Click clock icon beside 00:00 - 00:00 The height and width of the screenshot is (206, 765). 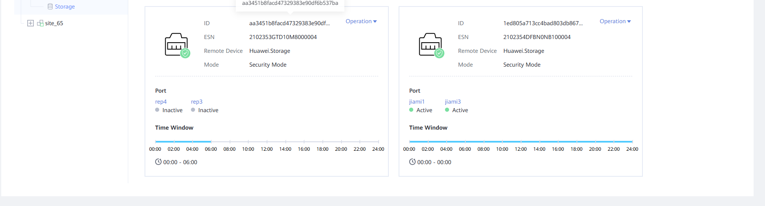(412, 162)
